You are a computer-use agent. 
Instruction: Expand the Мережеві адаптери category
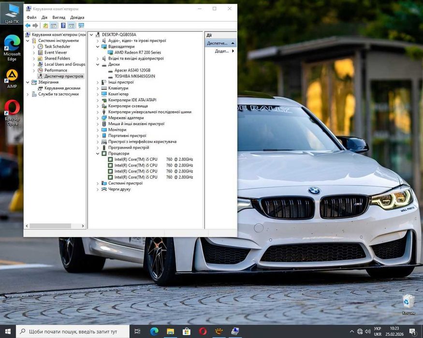98,118
